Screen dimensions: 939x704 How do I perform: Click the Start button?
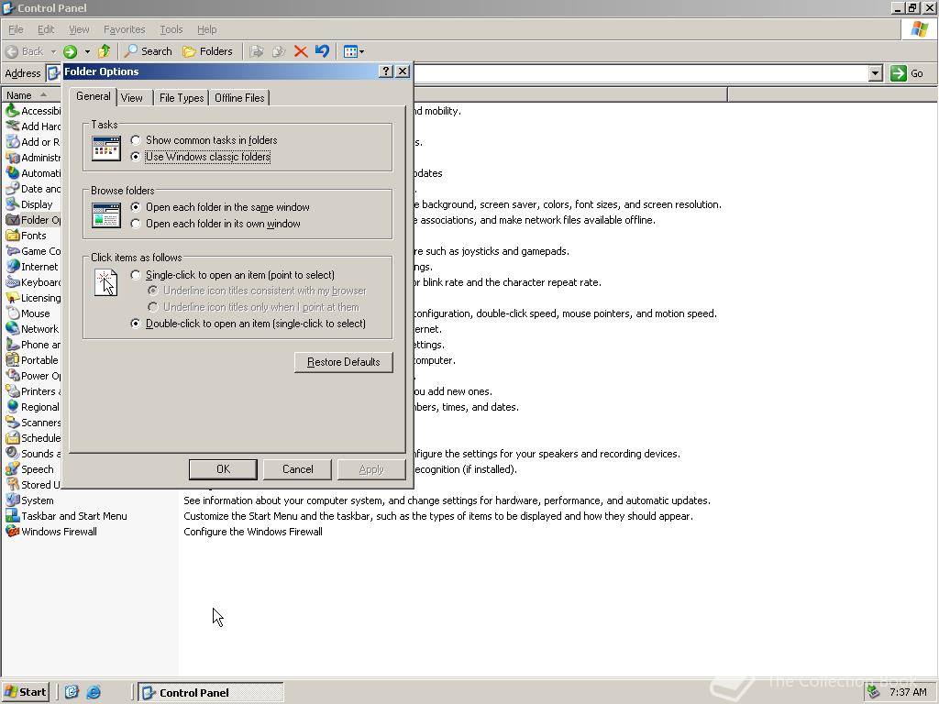[25, 693]
